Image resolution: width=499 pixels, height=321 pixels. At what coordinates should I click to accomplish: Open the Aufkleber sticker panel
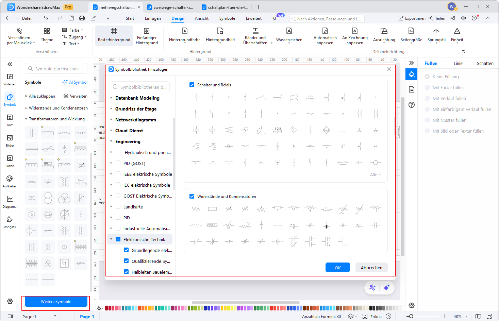coord(10,181)
